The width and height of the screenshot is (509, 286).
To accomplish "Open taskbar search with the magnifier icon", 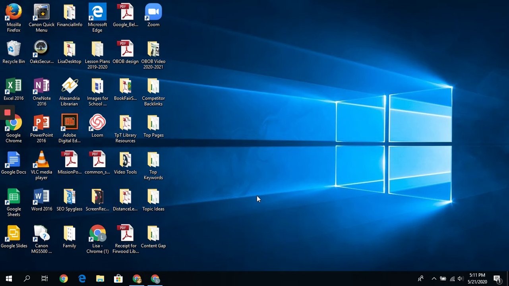I will (27, 278).
